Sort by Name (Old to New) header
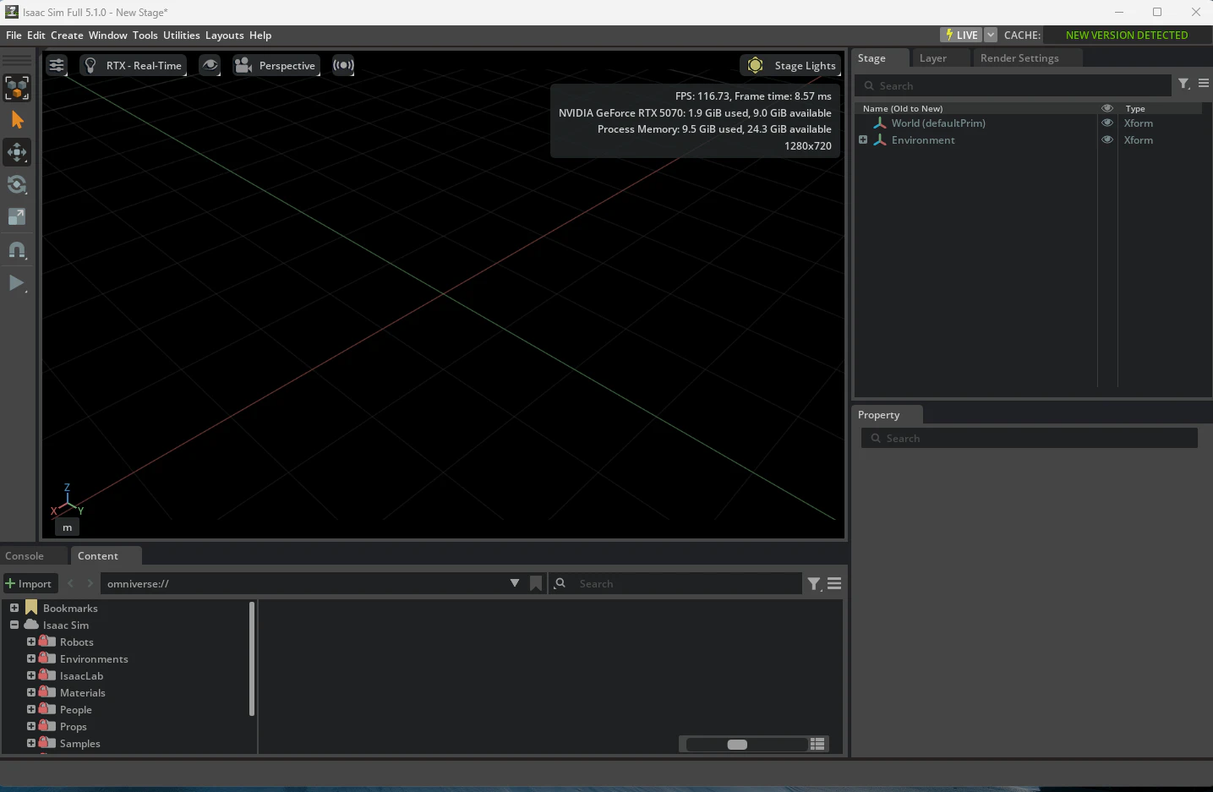Image resolution: width=1213 pixels, height=792 pixels. [903, 109]
